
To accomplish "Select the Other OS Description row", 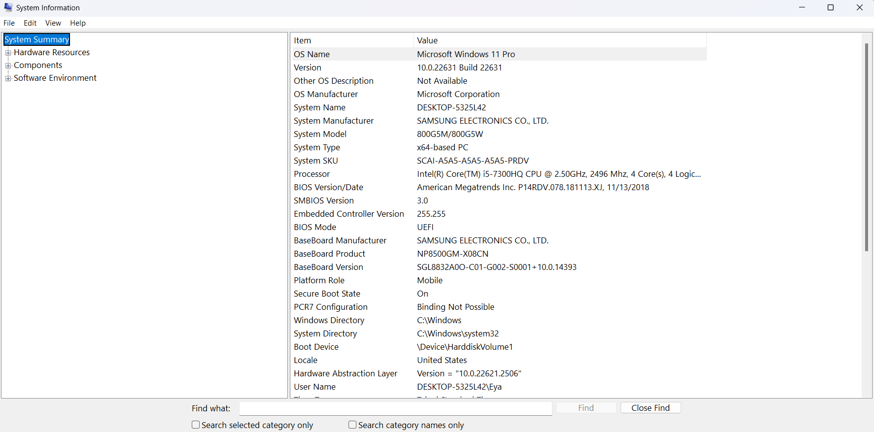I will [x=498, y=81].
